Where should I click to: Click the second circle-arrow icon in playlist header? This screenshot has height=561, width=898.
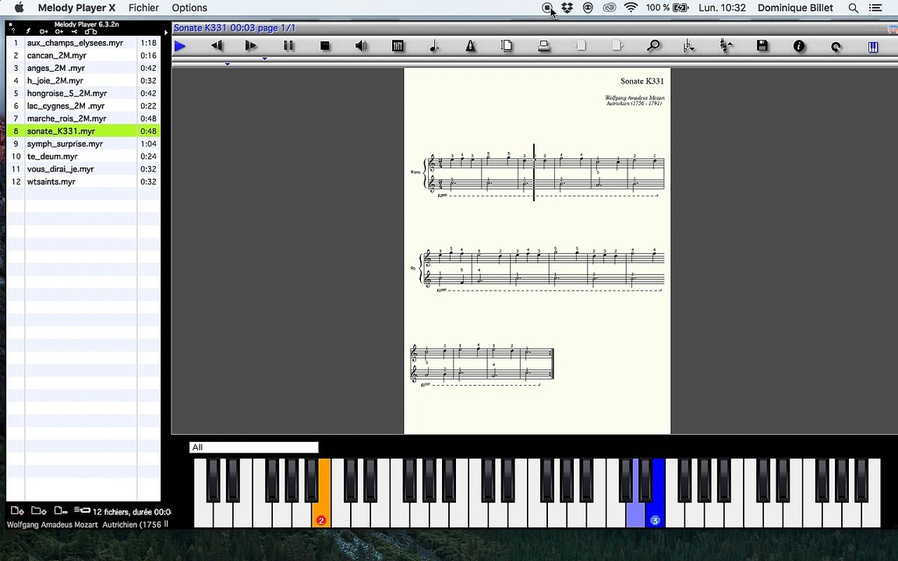pyautogui.click(x=59, y=31)
